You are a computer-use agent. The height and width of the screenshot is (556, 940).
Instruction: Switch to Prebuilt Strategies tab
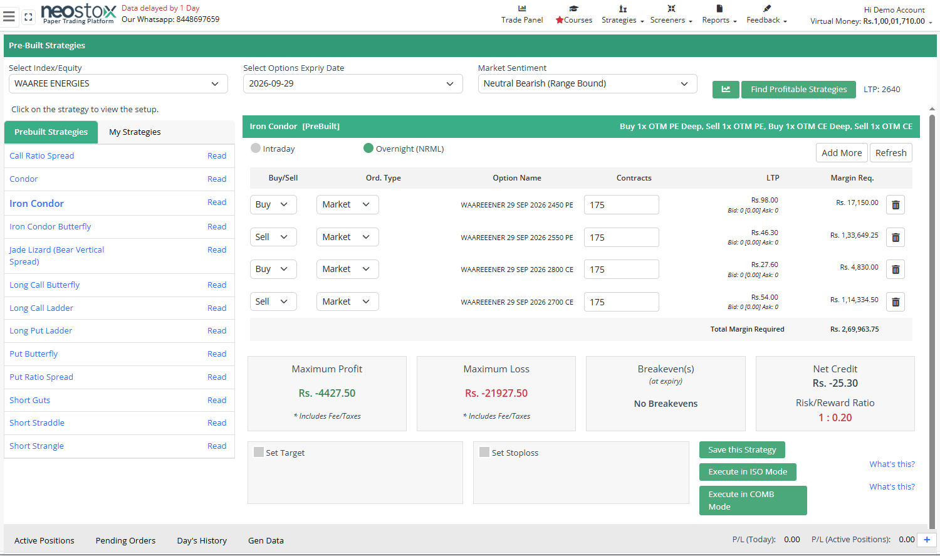pyautogui.click(x=51, y=132)
